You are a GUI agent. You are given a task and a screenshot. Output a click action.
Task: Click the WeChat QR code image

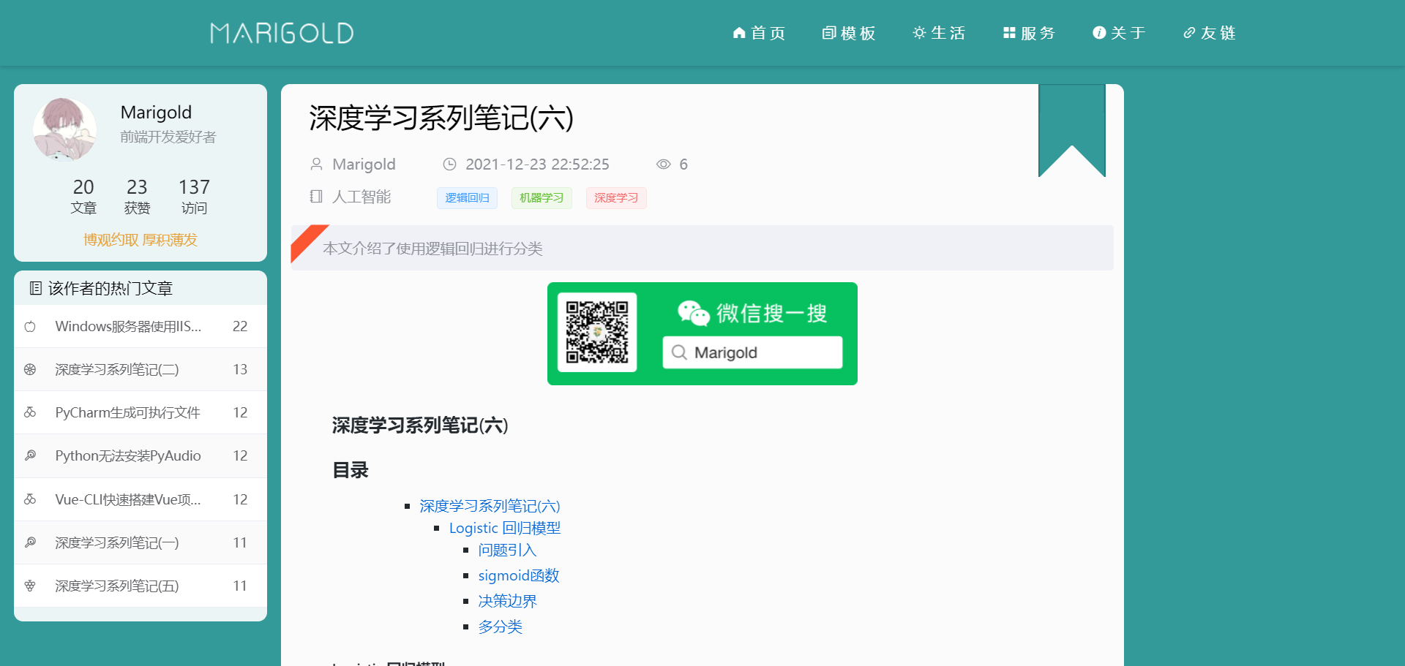click(x=596, y=333)
